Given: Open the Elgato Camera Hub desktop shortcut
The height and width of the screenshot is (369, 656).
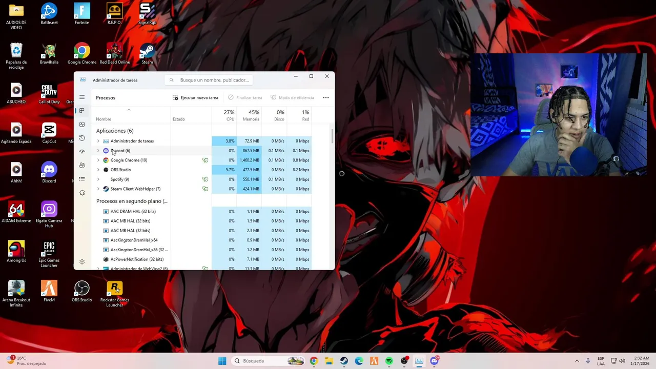Looking at the screenshot, I should click(x=49, y=214).
